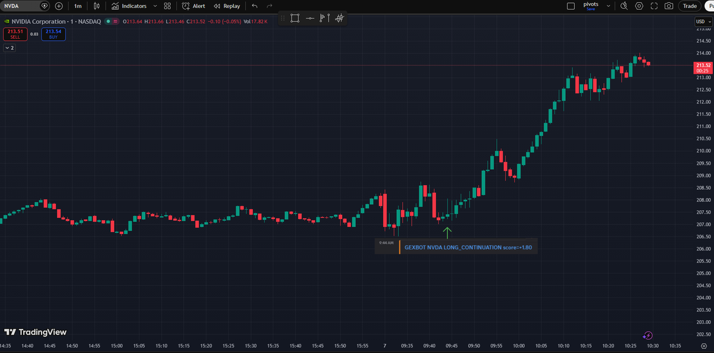The width and height of the screenshot is (714, 353).
Task: Save the pivots layout
Action: click(591, 9)
